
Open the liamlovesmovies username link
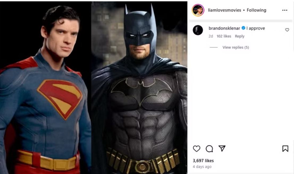(x=225, y=10)
